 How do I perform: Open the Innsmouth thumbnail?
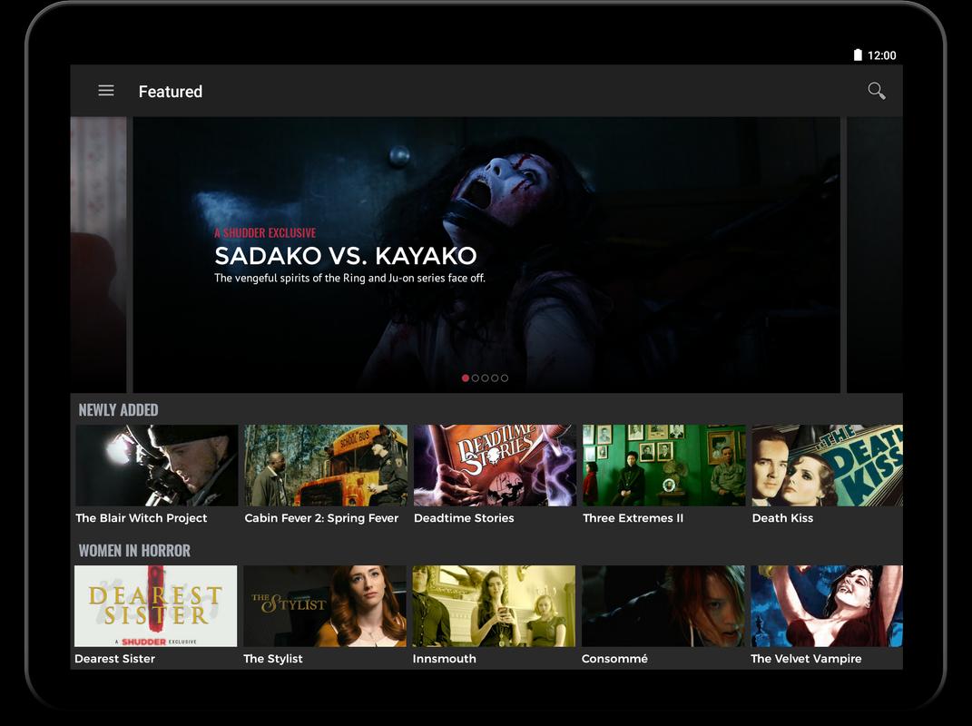coord(494,605)
